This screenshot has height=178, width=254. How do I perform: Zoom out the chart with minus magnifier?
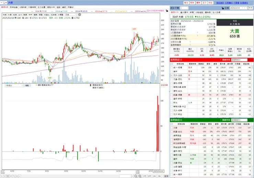pyautogui.click(x=136, y=176)
